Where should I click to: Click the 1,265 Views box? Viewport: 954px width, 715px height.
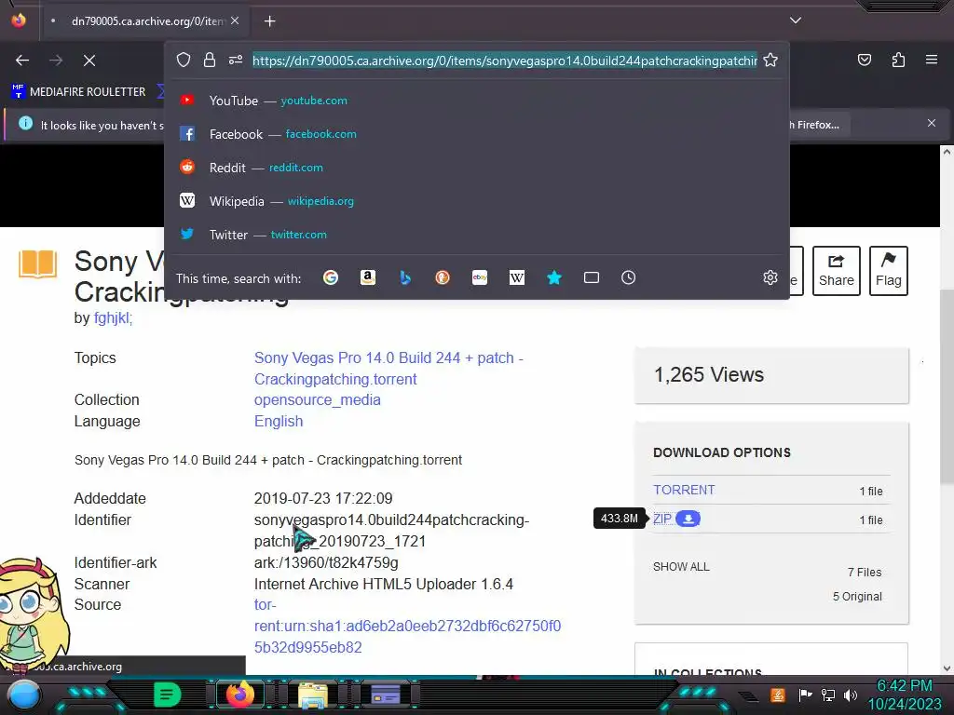[x=771, y=375]
